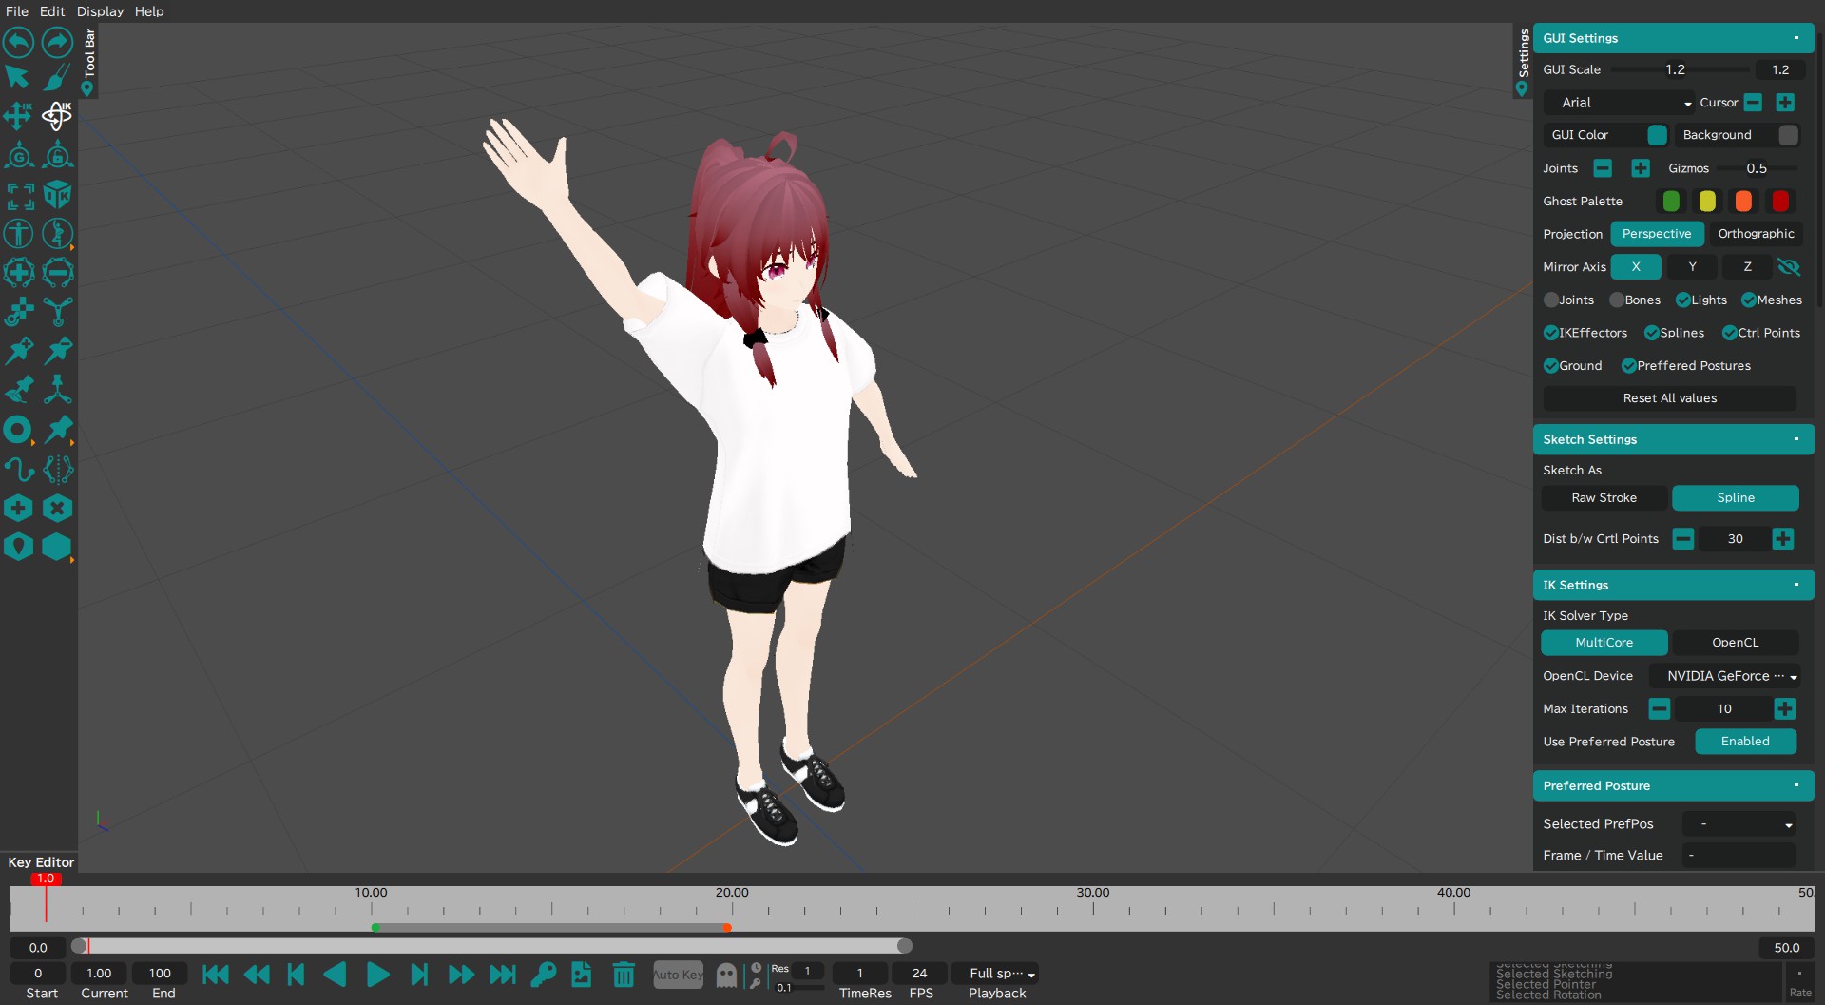Open the Selected PrefPos dropdown

tap(1739, 824)
